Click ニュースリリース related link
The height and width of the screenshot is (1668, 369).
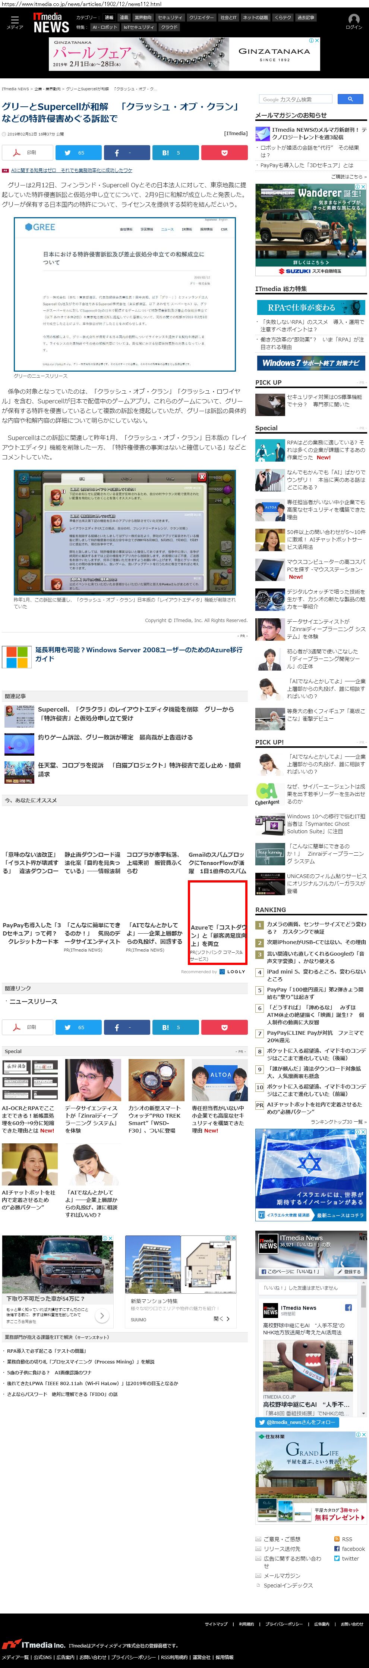point(33,1001)
